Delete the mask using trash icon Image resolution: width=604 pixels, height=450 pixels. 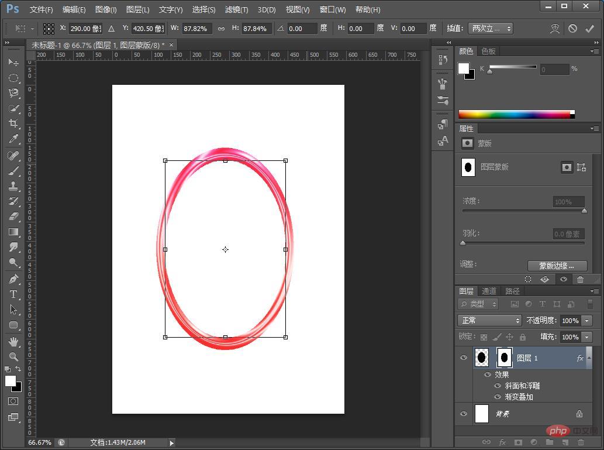(x=581, y=279)
